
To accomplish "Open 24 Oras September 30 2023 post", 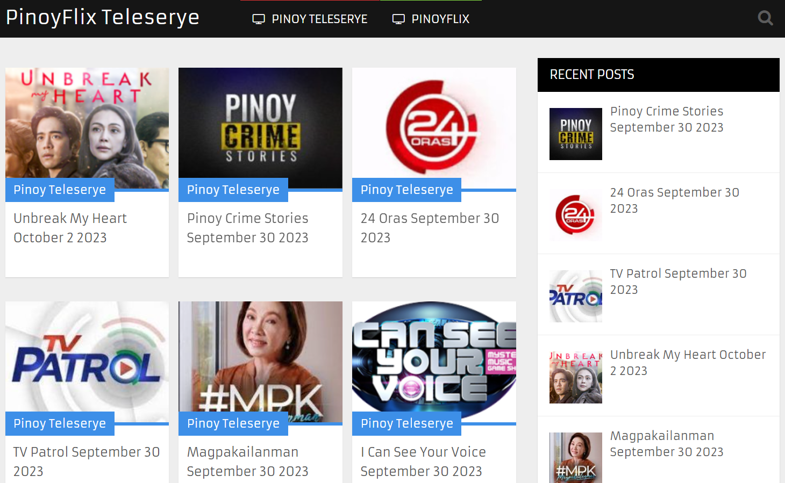I will tap(430, 228).
